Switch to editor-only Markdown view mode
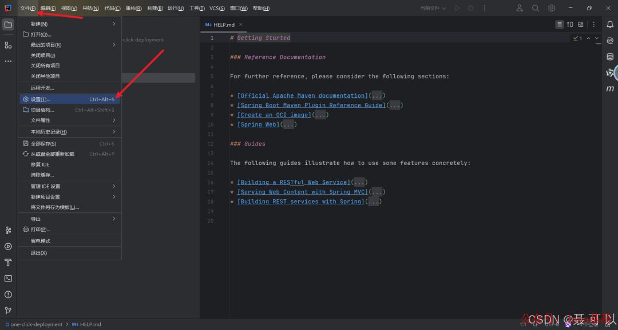Screen dimensions: 618x330 click(559, 25)
